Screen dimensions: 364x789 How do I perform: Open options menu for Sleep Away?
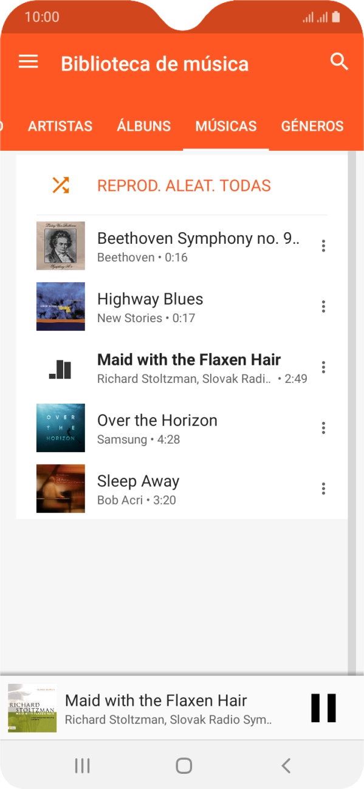323,488
